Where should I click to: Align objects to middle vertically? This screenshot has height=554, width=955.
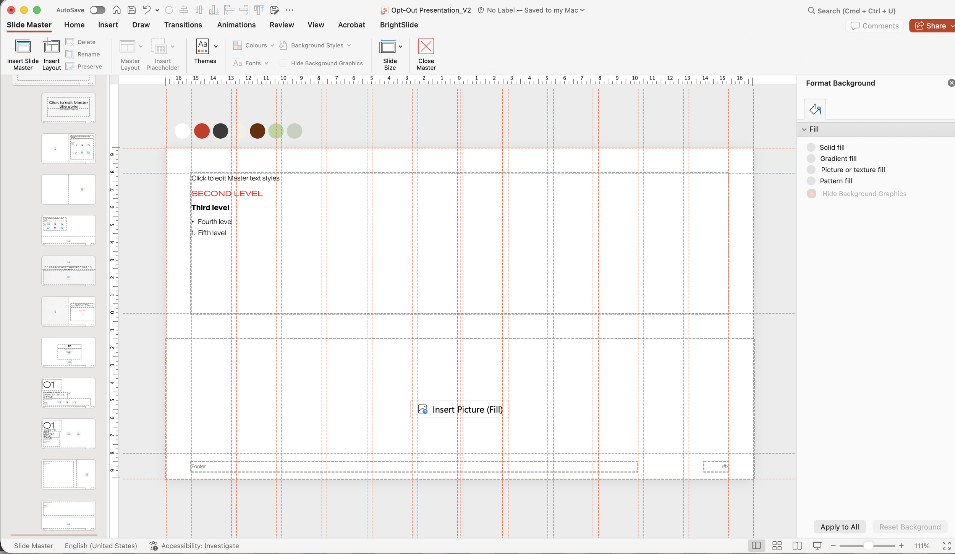[199, 10]
